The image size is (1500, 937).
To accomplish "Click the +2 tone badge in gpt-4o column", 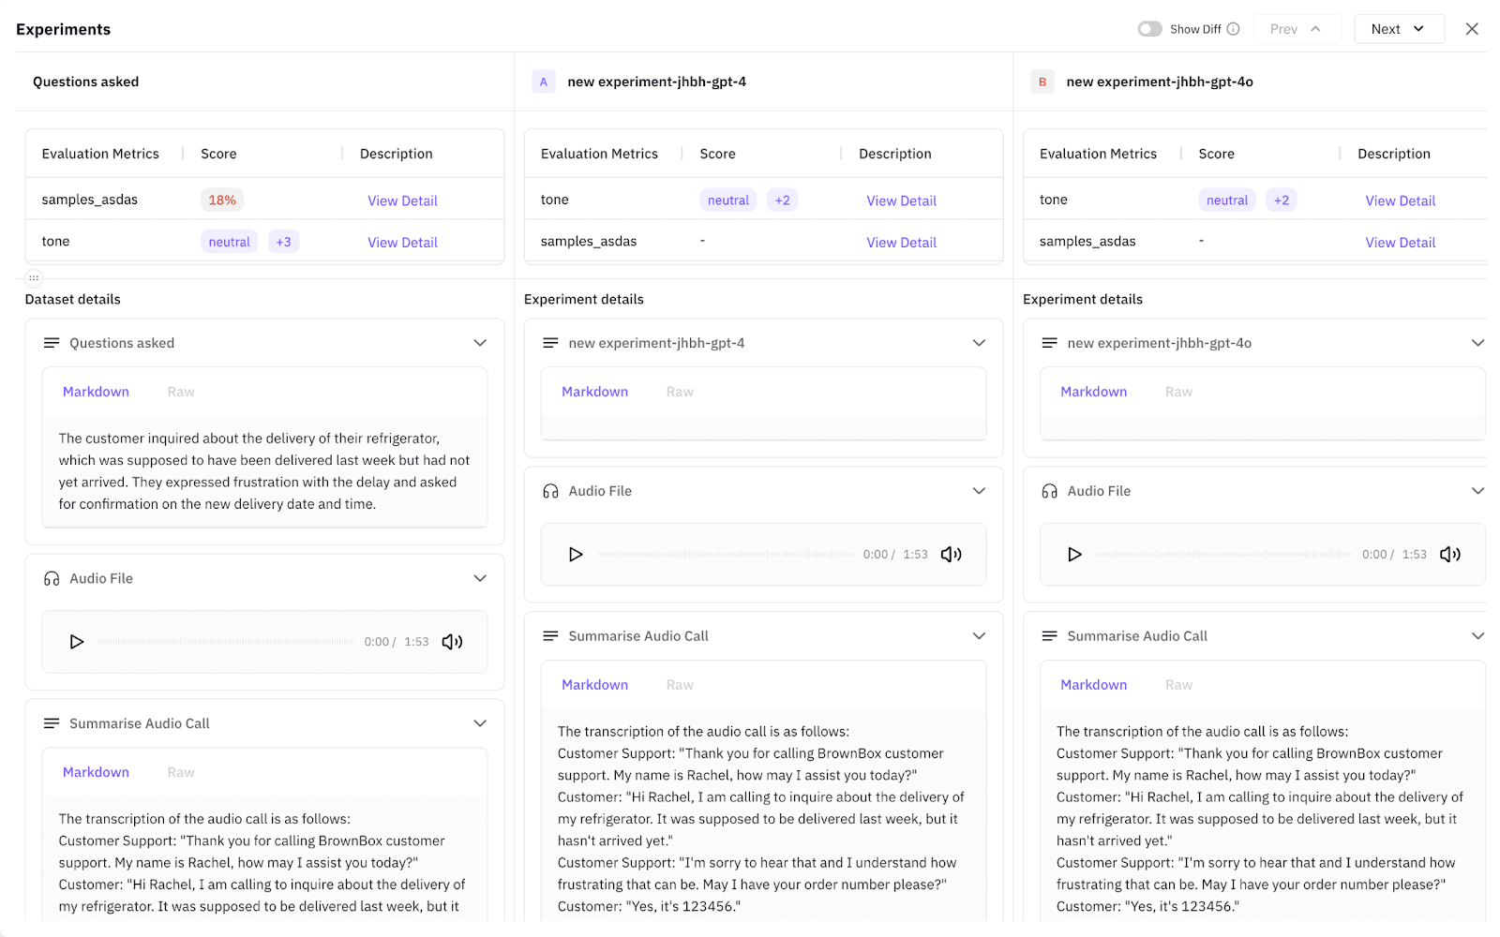I will coord(1281,200).
